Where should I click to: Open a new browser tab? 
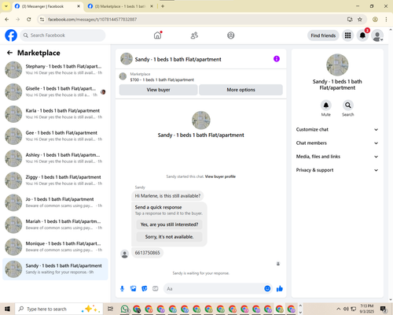point(163,6)
